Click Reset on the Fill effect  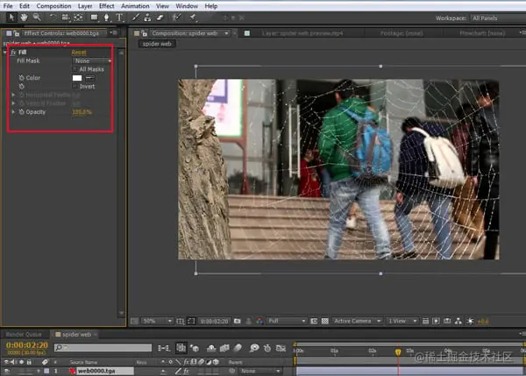[79, 53]
